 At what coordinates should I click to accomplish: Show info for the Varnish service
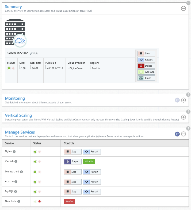pyautogui.click(x=16, y=161)
